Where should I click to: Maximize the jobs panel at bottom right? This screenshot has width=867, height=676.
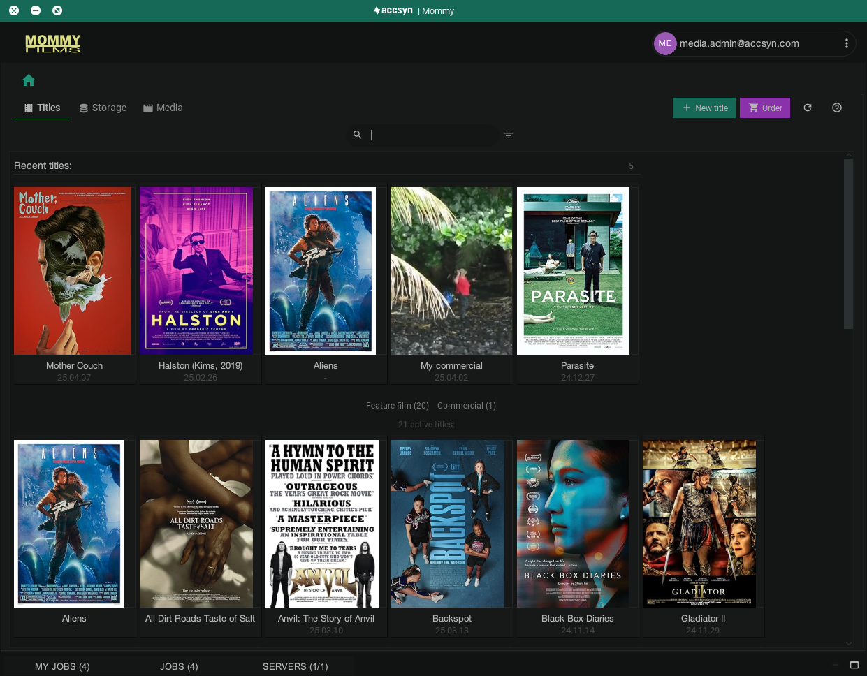pos(854,664)
